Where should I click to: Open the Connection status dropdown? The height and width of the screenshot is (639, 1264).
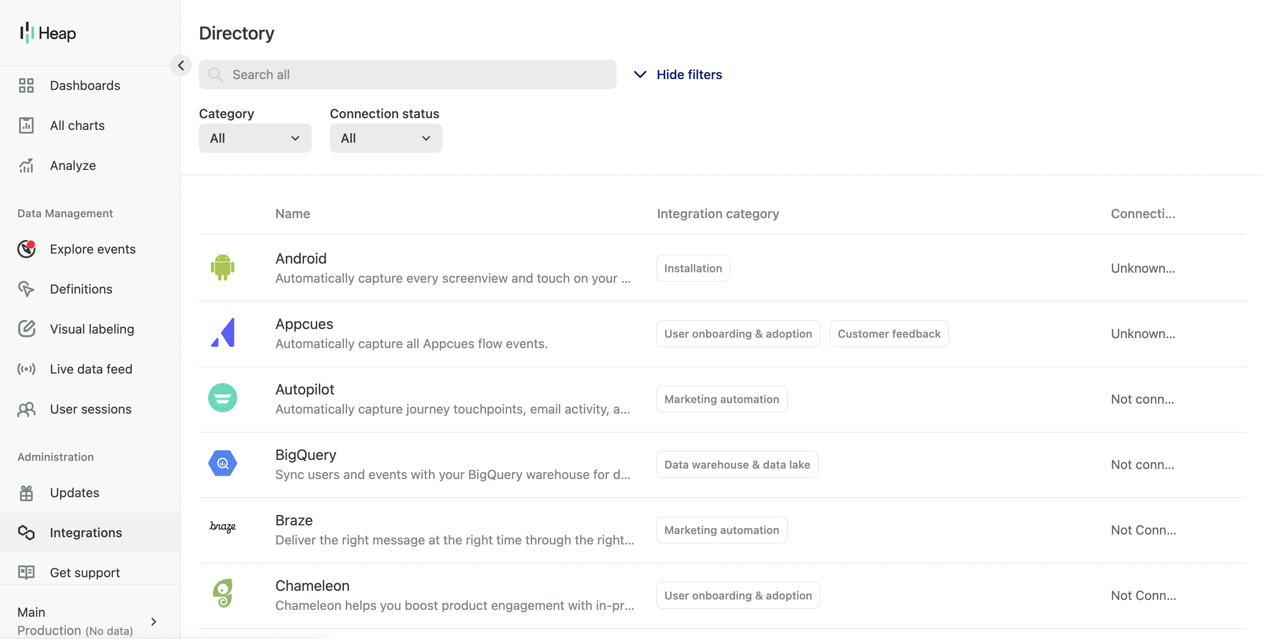[x=386, y=139]
